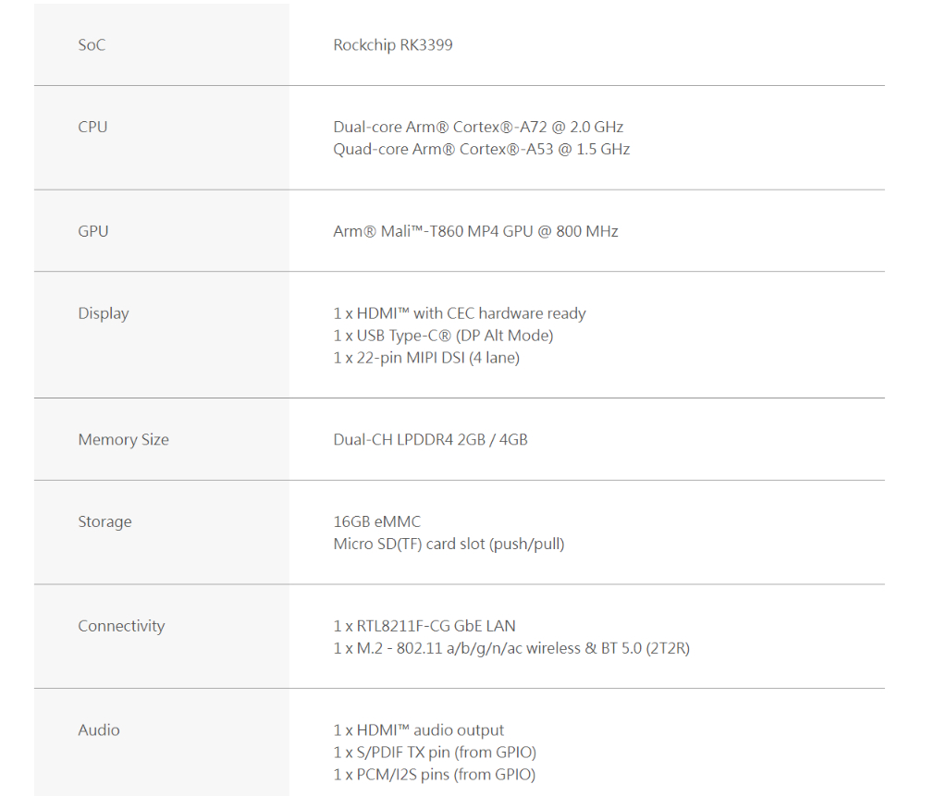Click the Audio row label

99,730
